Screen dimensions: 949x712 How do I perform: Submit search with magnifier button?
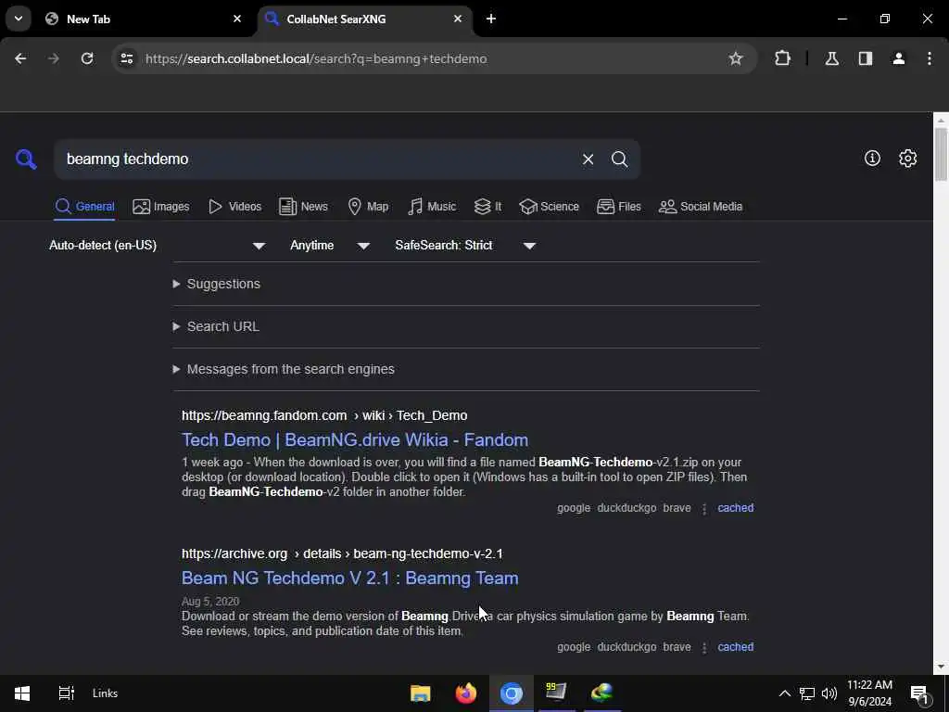coord(619,159)
